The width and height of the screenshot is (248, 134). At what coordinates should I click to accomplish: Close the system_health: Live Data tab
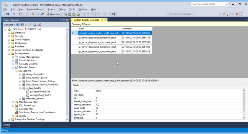tap(106, 20)
